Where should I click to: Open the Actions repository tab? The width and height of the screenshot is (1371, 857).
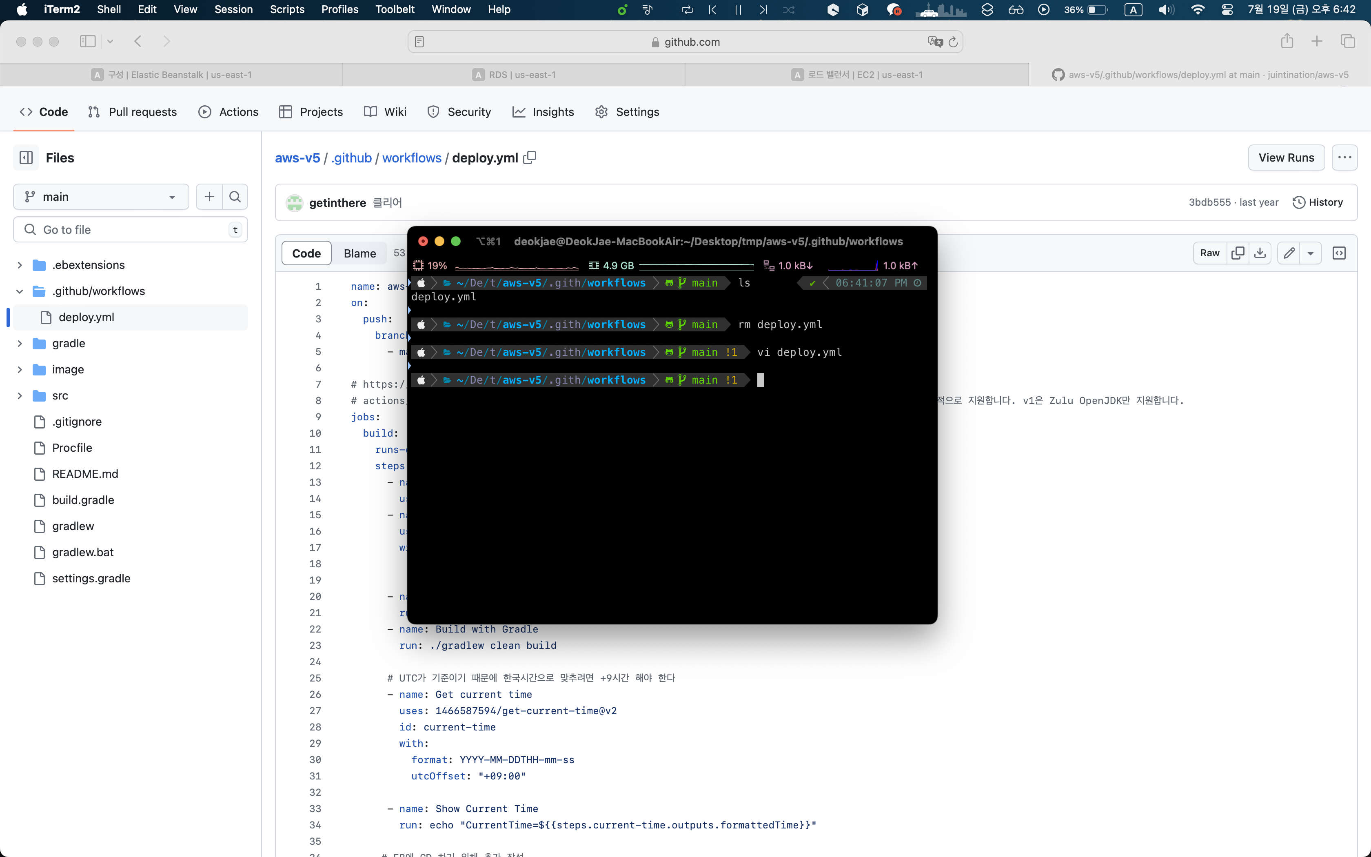point(228,112)
